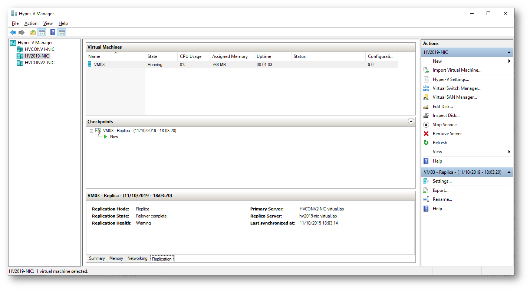Click the Up one level folder icon
This screenshot has width=530, height=291.
coord(33,33)
